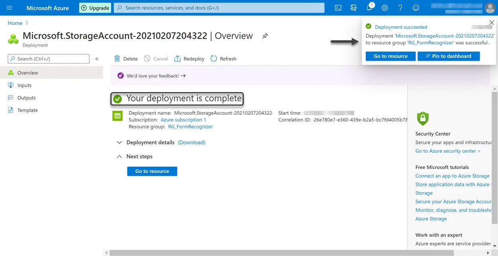Click the Microsoft Azure brand title

pos(47,8)
